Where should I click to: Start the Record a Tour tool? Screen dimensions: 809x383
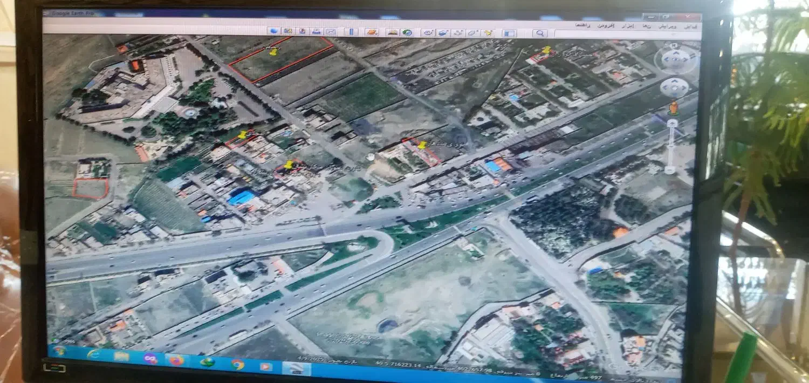pos(429,33)
